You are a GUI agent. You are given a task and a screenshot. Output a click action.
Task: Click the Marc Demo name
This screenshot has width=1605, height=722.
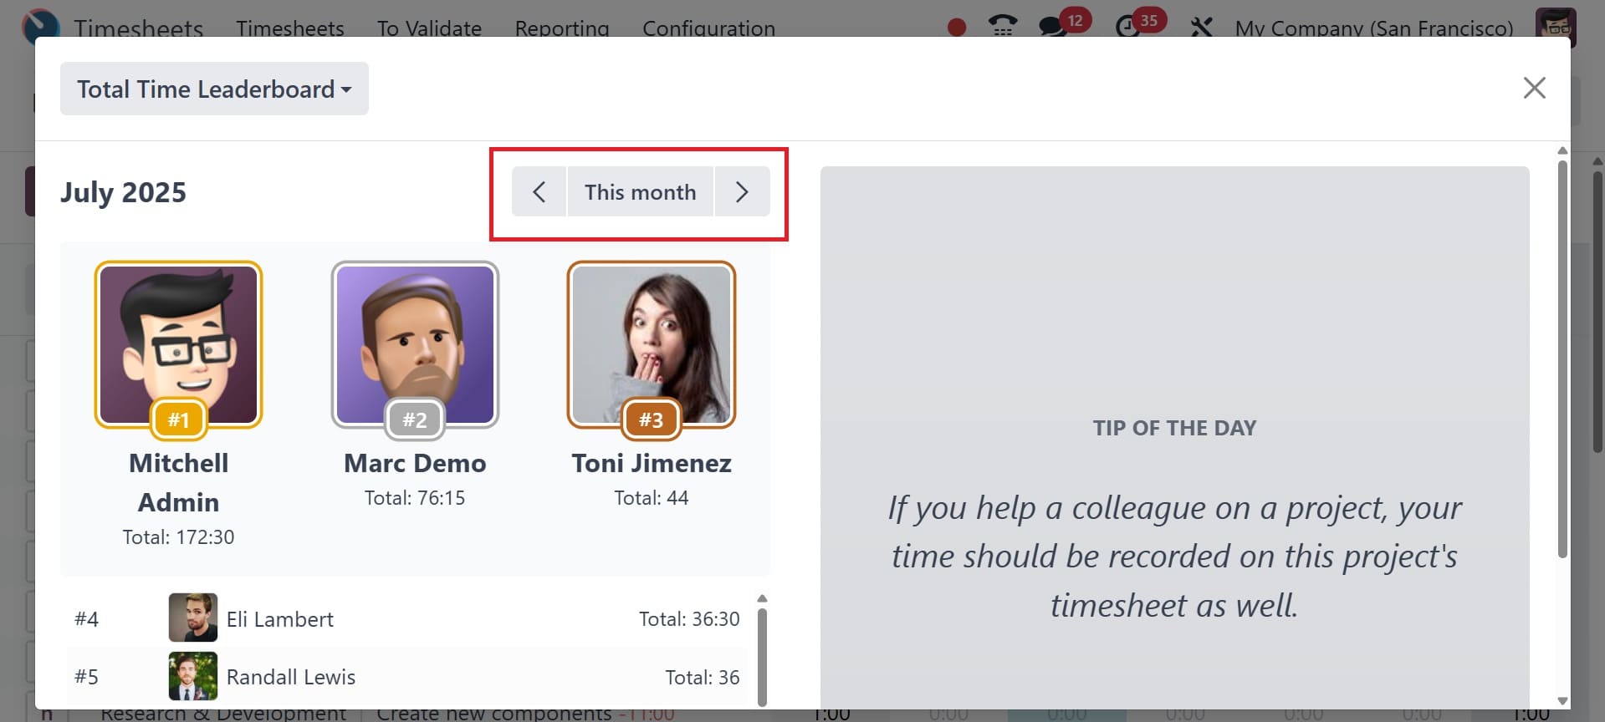click(415, 463)
